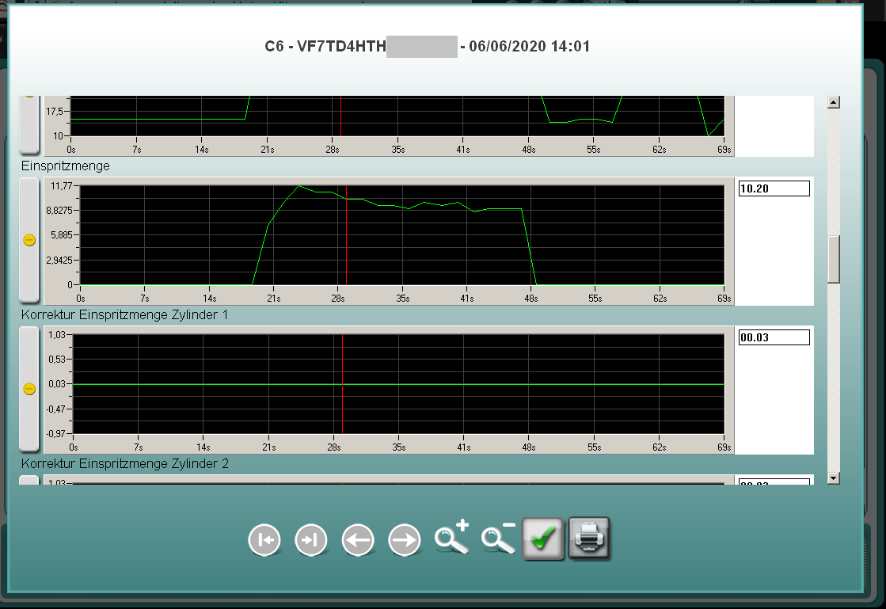Print the graphs using the printer icon

coord(589,539)
